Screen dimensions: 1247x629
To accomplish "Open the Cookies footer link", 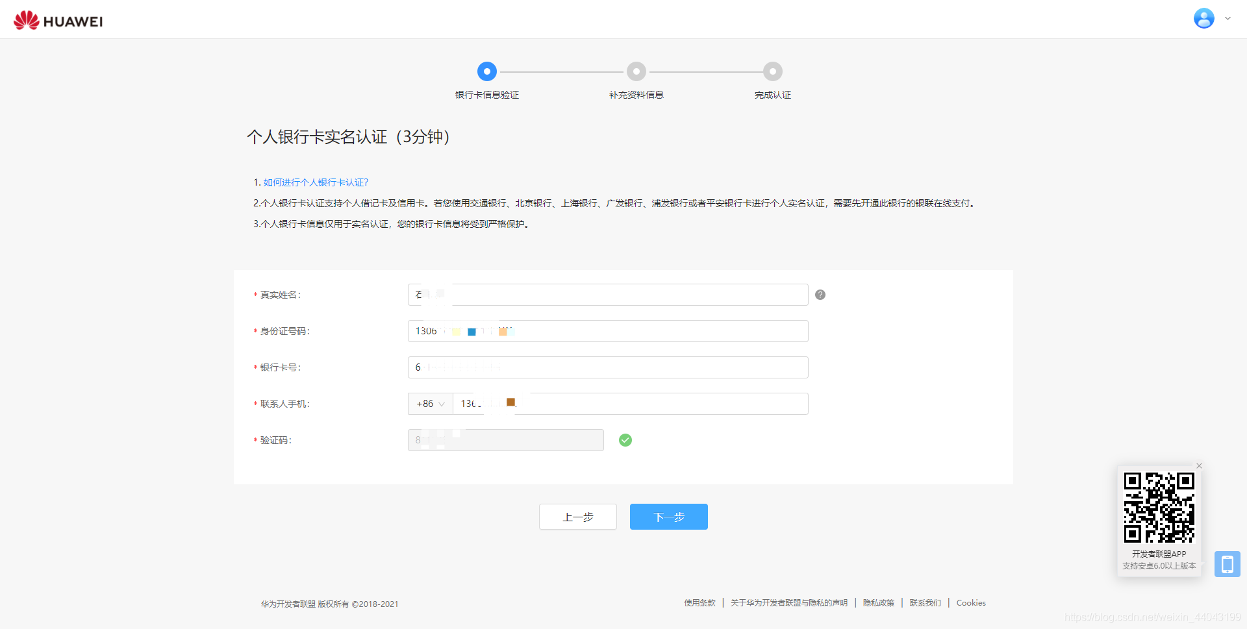I will pos(971,603).
